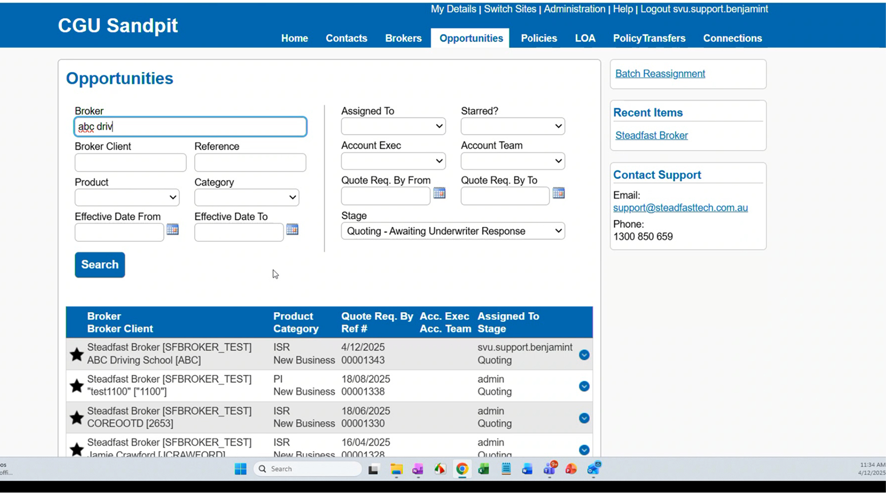Toggle star on COREOOTD opportunity row
Viewport: 886px width, 493px height.
pyautogui.click(x=77, y=418)
